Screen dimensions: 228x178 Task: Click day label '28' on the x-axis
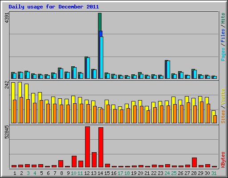coord(194,173)
